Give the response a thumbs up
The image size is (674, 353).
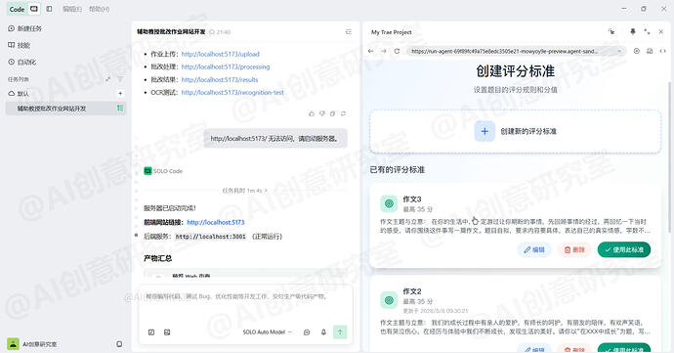coord(312,113)
